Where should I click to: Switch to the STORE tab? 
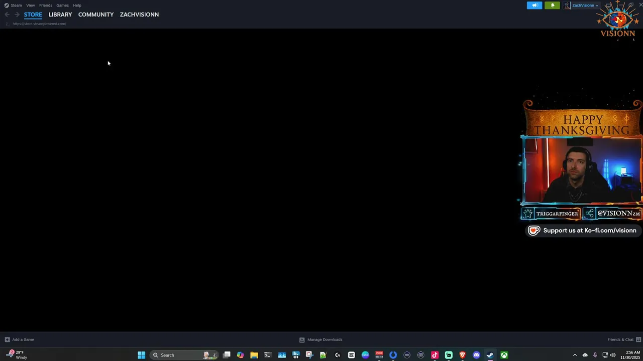33,15
